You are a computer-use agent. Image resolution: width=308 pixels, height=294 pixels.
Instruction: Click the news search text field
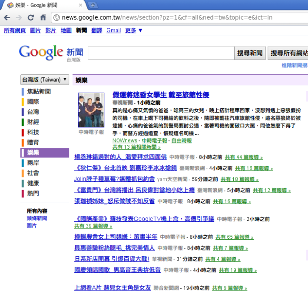[x=161, y=53]
